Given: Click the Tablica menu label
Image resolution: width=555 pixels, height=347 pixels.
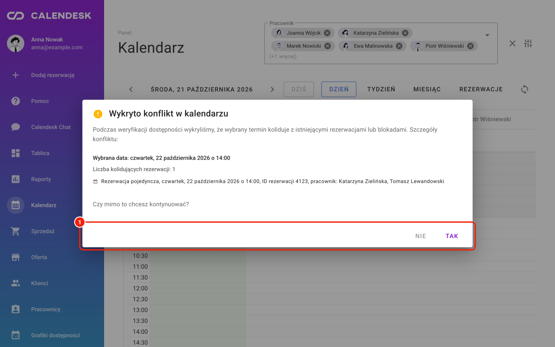Looking at the screenshot, I should click(40, 153).
